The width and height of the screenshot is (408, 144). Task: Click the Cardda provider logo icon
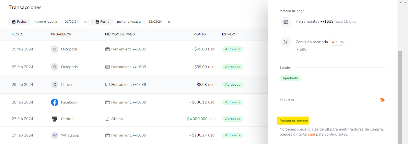coord(55,119)
